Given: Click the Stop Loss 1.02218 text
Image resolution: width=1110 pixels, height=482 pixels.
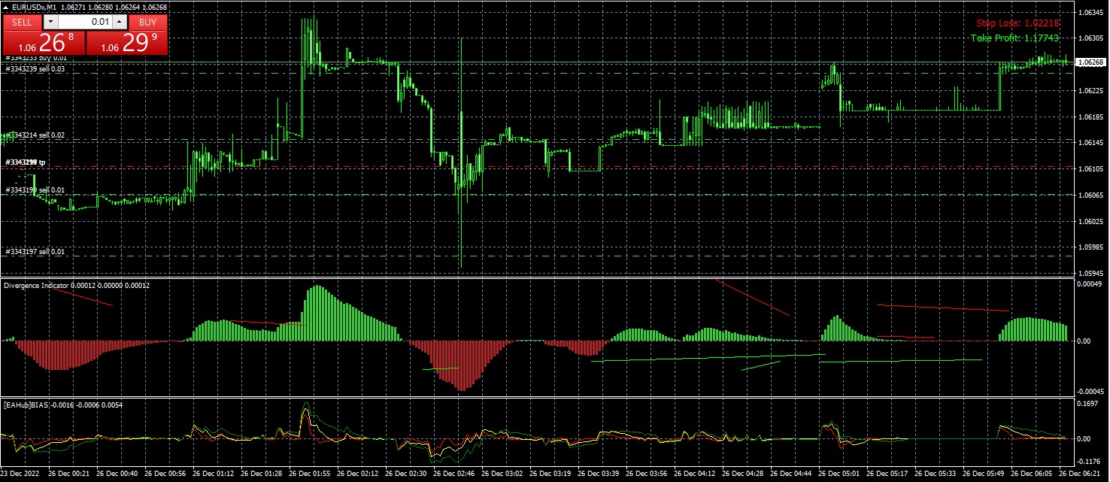Looking at the screenshot, I should point(1017,23).
